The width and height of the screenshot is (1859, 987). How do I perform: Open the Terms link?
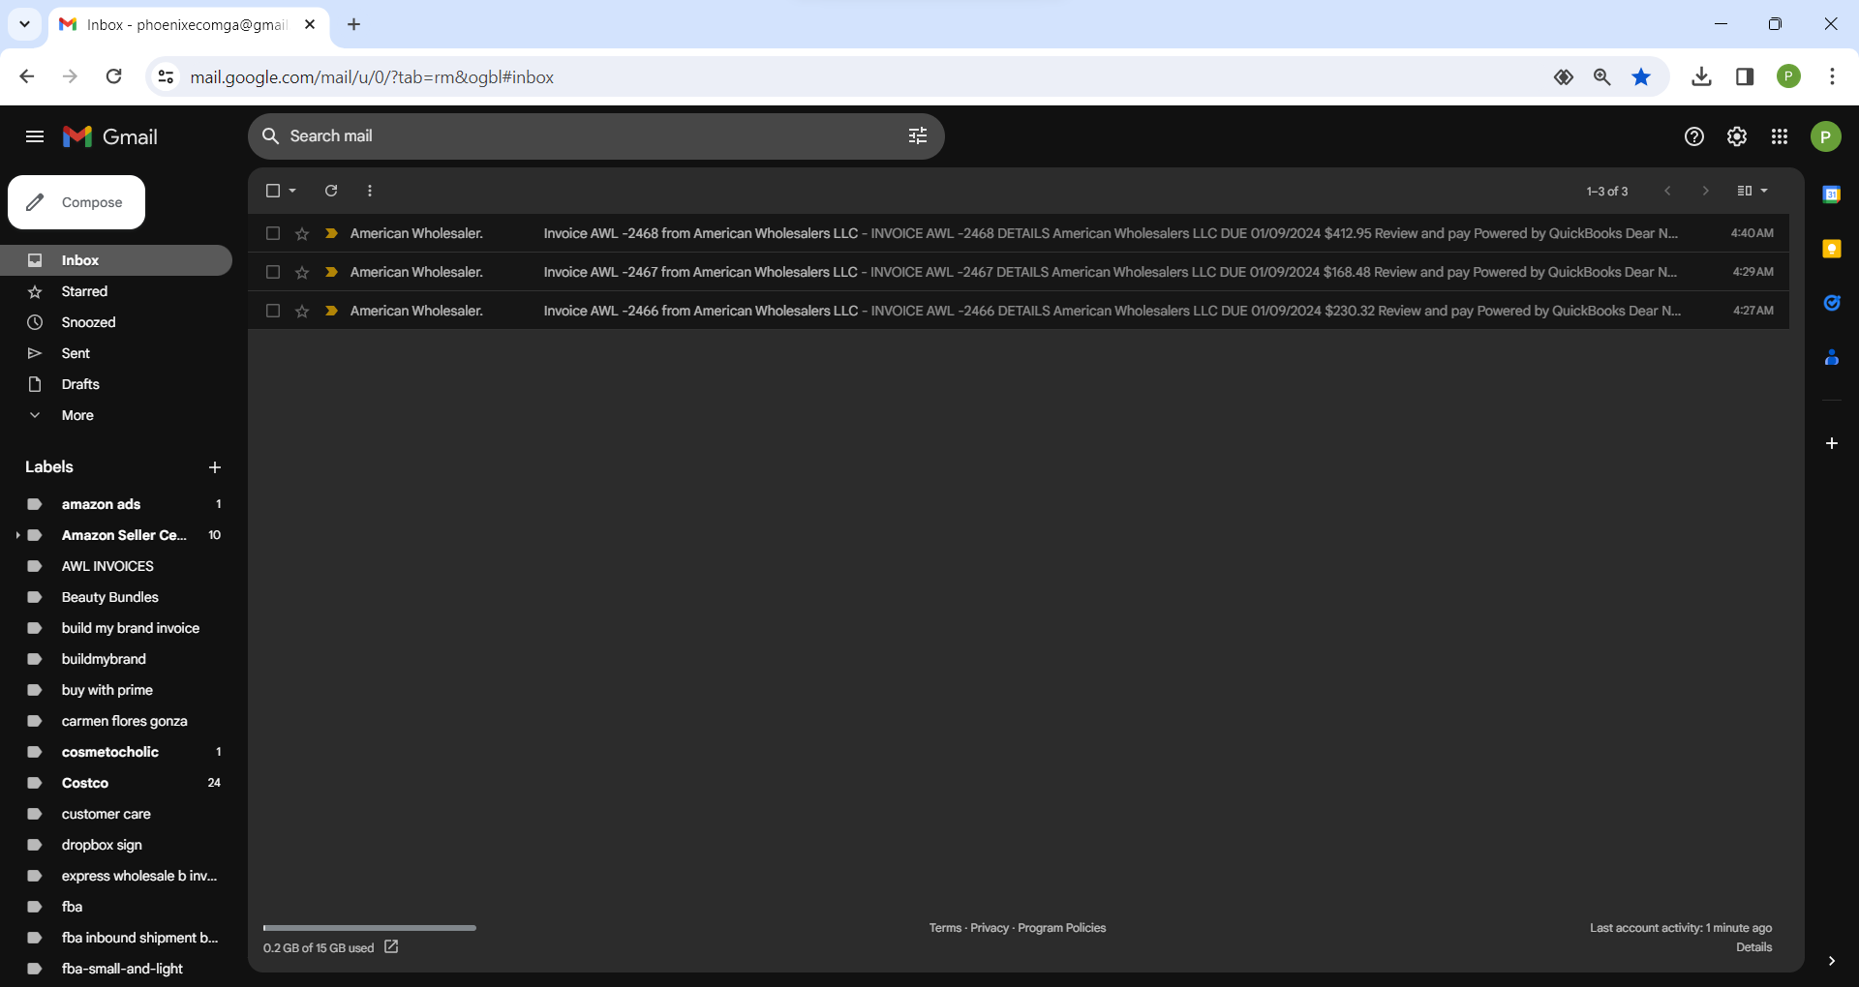point(945,928)
